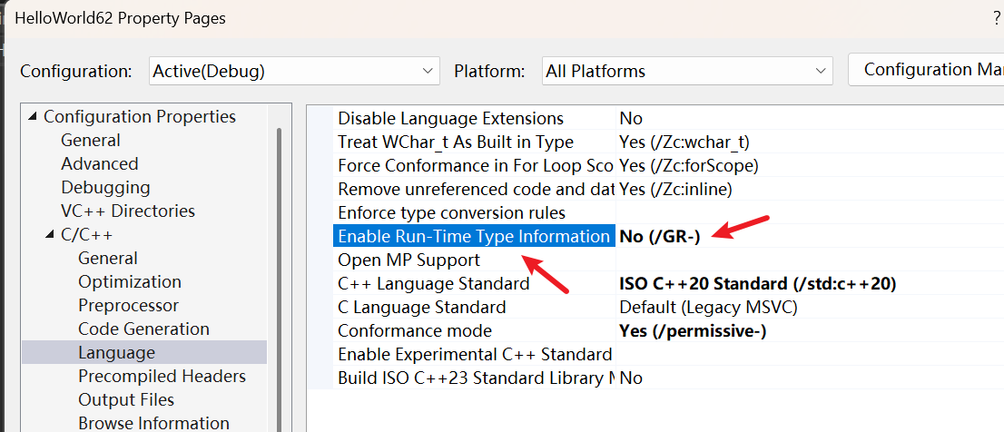Select the Debugging page in tree
Viewport: 1004px width, 432px height.
click(105, 188)
